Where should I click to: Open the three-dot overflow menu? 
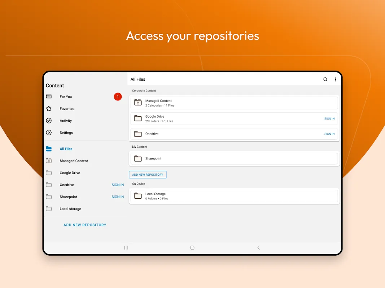click(336, 79)
